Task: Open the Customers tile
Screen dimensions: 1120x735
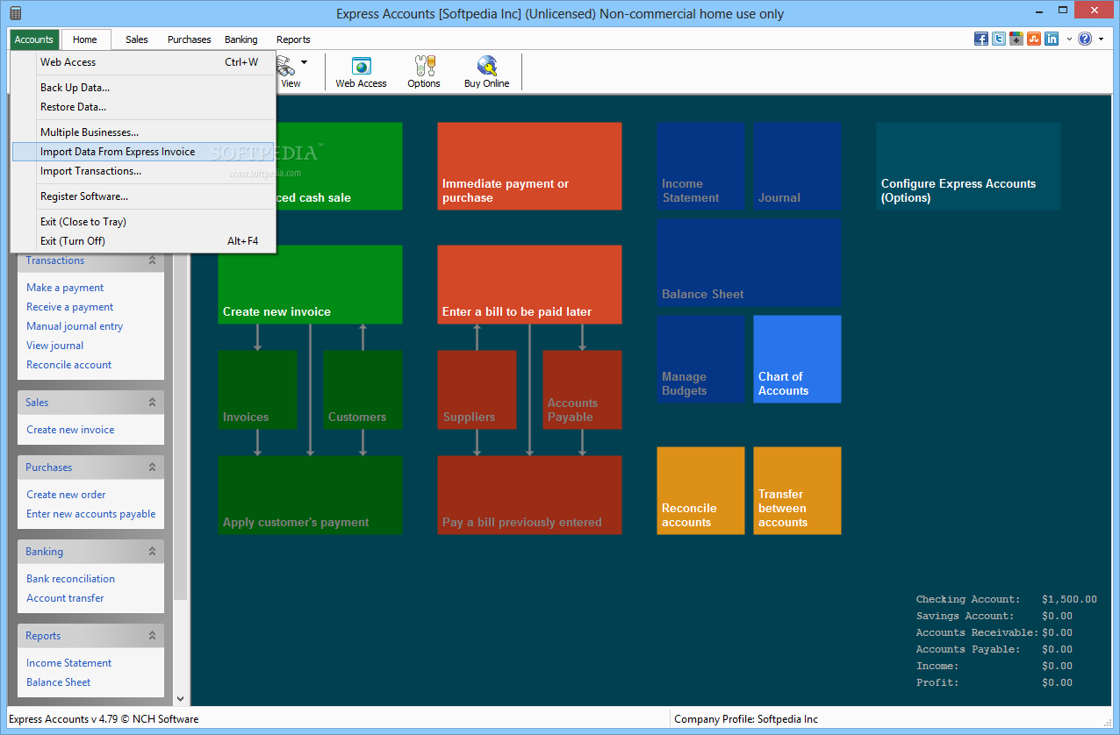Action: pos(363,389)
